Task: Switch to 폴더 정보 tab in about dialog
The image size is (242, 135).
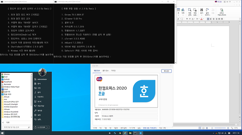Action: coord(106,71)
